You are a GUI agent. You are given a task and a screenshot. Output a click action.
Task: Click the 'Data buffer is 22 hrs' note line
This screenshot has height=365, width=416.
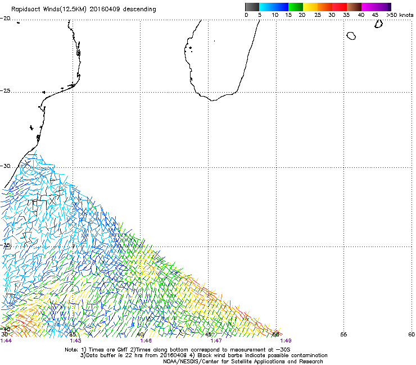204,355
